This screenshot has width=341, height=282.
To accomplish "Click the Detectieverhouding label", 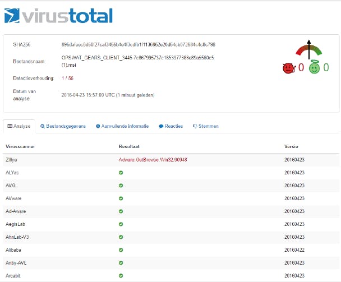I will click(33, 78).
